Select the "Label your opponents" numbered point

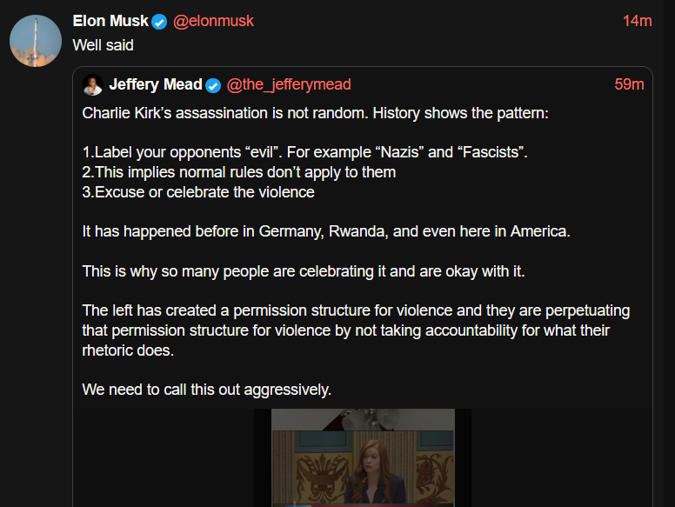(304, 152)
